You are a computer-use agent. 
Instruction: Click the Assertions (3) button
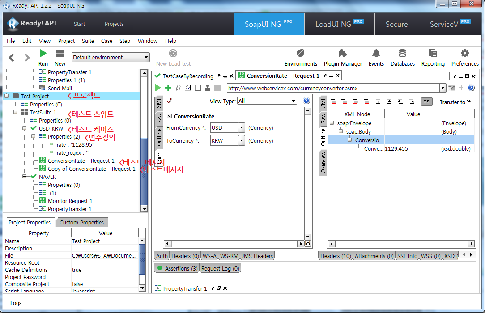click(x=176, y=268)
